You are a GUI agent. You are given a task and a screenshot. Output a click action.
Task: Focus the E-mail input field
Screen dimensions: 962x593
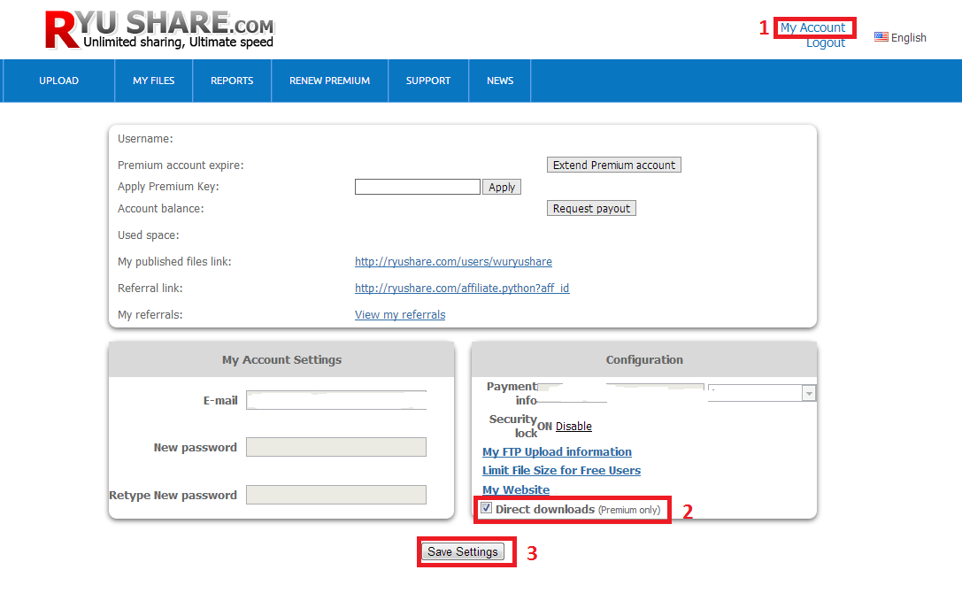pyautogui.click(x=336, y=400)
